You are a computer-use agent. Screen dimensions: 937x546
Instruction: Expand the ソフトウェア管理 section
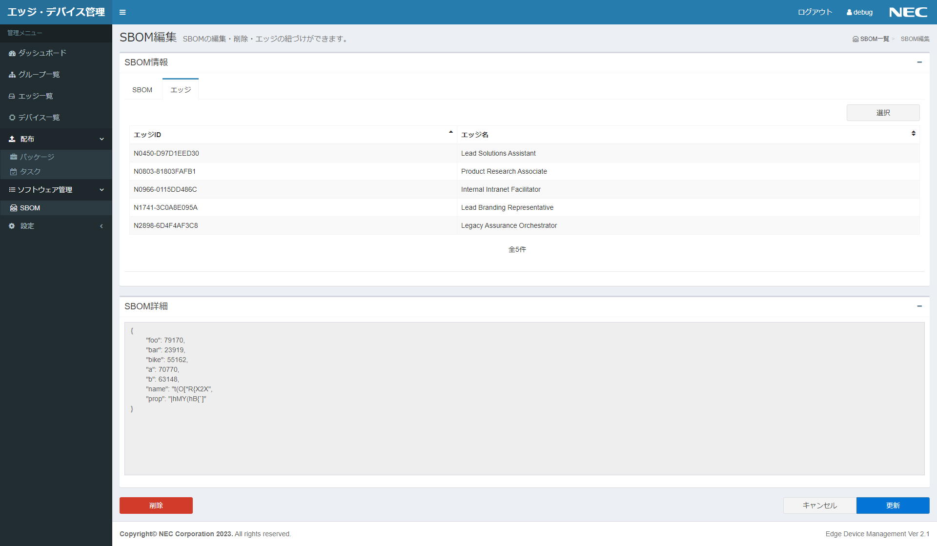102,190
